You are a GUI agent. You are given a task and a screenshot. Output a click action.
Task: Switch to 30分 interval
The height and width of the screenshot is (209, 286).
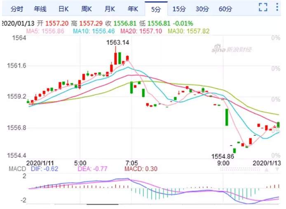(202, 9)
